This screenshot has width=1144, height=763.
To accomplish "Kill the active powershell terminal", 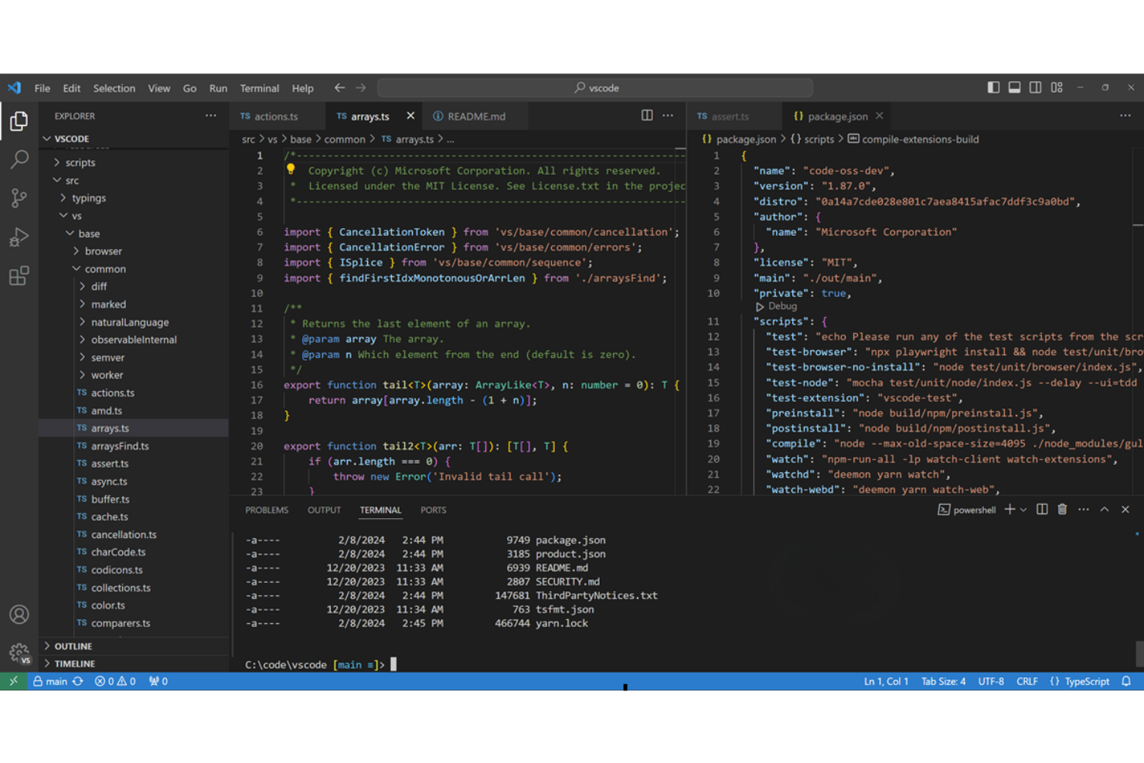I will point(1062,509).
